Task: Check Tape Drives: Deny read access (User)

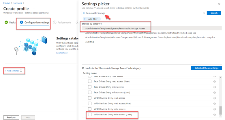Action: tap(90, 81)
